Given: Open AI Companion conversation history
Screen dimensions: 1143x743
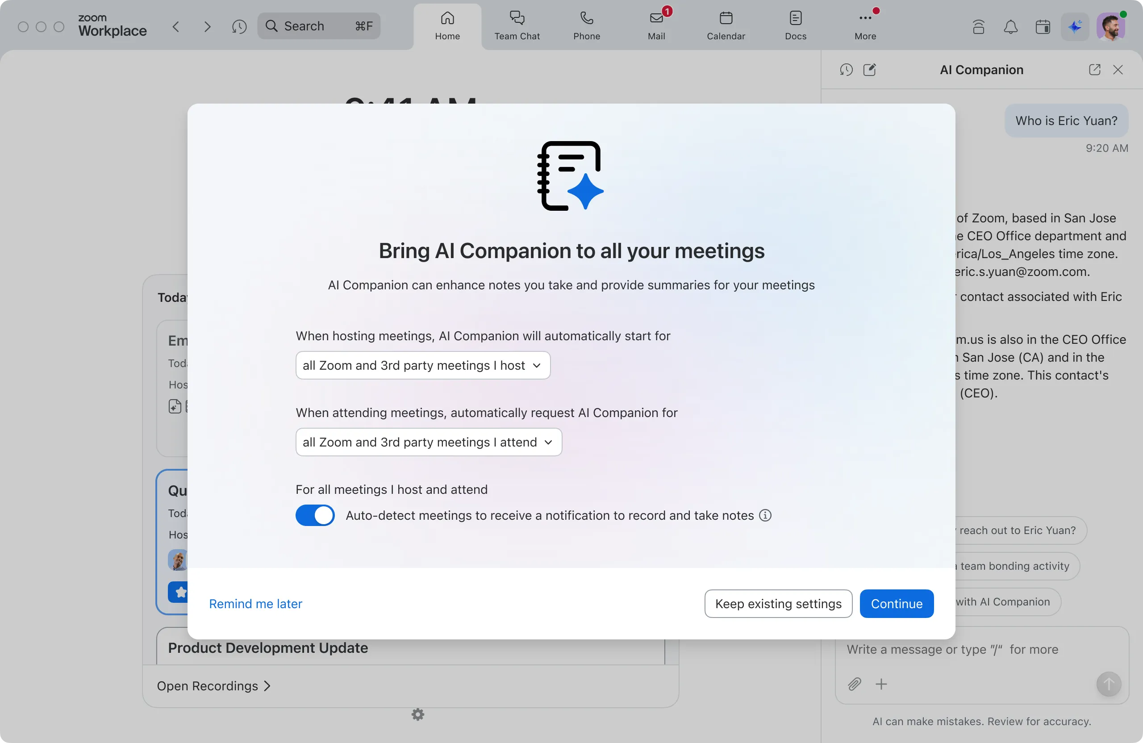Looking at the screenshot, I should point(846,70).
